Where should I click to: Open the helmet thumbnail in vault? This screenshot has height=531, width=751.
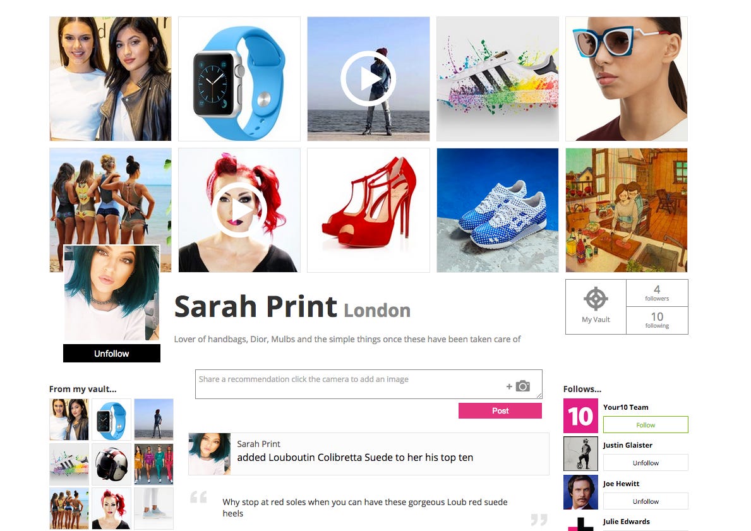111,464
